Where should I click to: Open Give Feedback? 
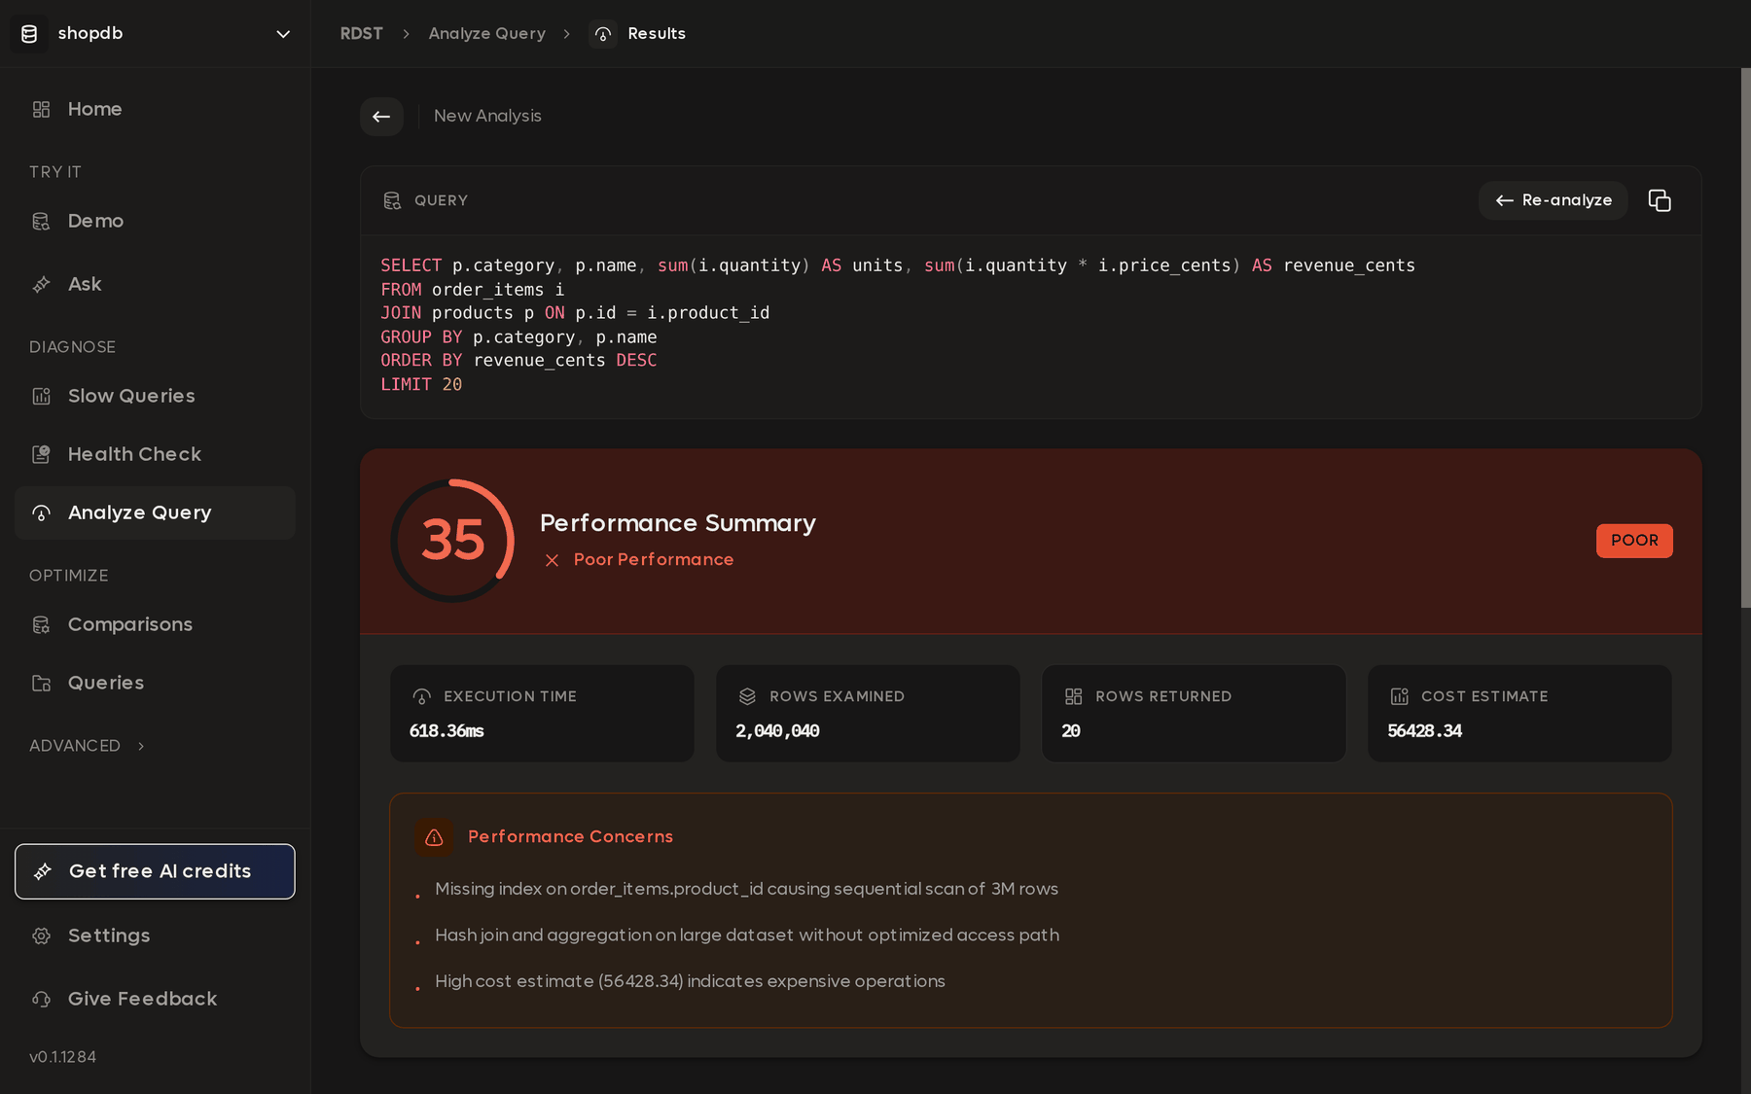pyautogui.click(x=155, y=999)
